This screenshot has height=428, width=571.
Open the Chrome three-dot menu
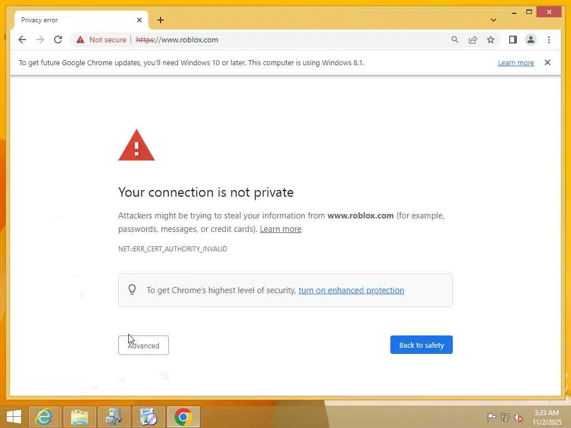[x=549, y=40]
